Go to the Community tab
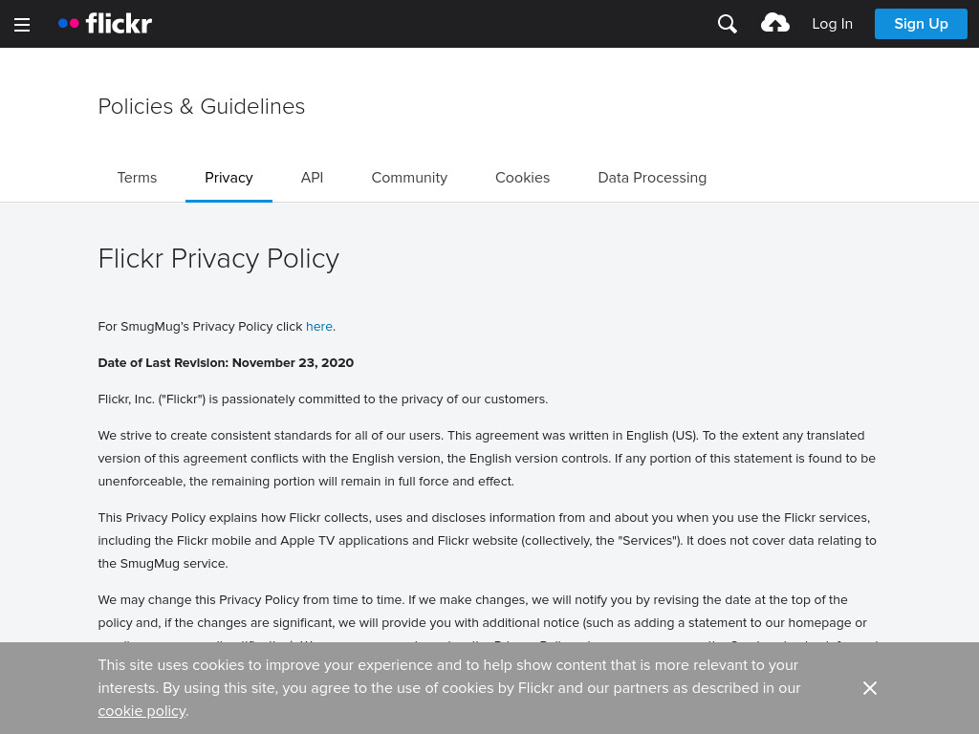Viewport: 979px width, 734px height. 409,178
